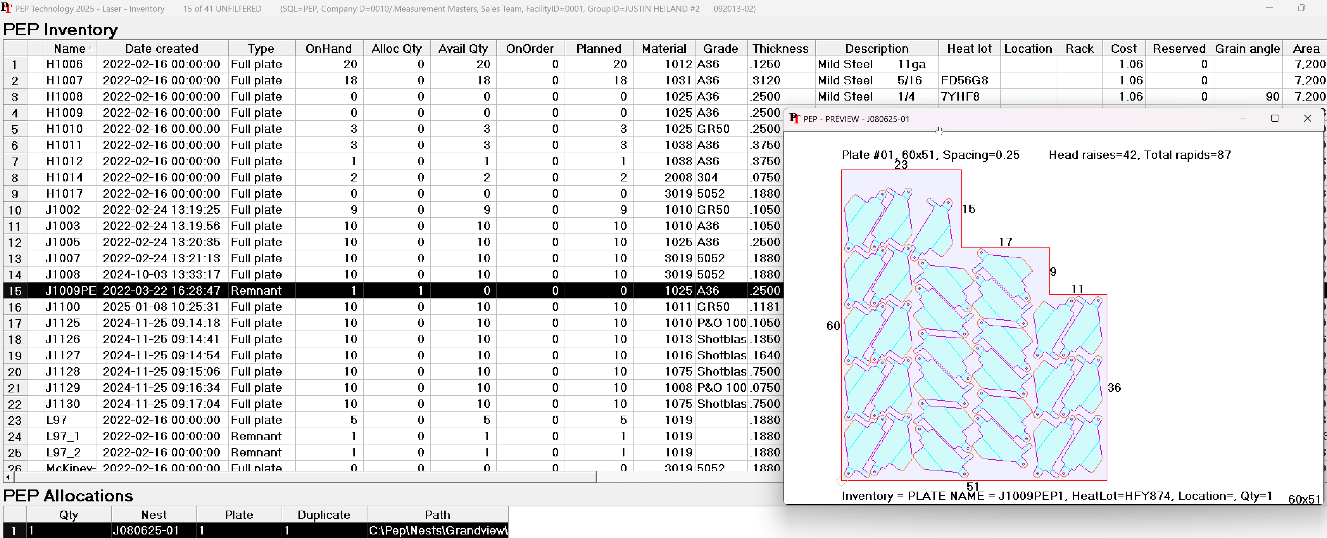This screenshot has width=1327, height=538.
Task: Click the Description column header
Action: click(877, 49)
